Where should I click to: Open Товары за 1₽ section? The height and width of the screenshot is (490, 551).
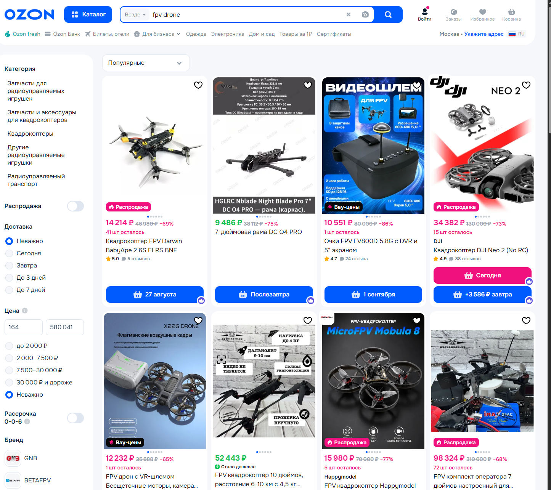coord(296,34)
